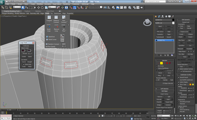
Task: Select the Face constraint radio button
Action: 179,28
